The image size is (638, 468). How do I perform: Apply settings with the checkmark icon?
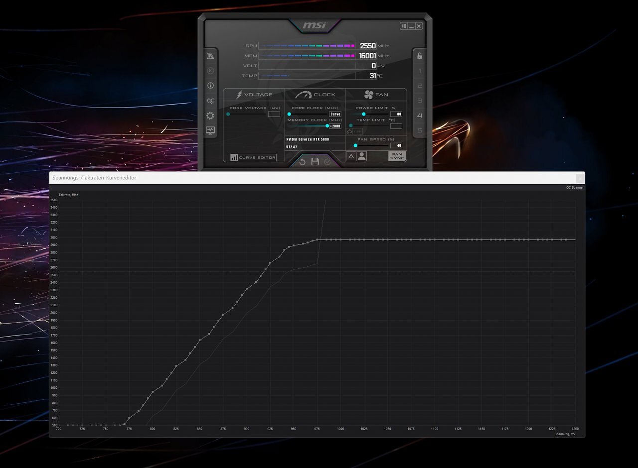(x=327, y=162)
